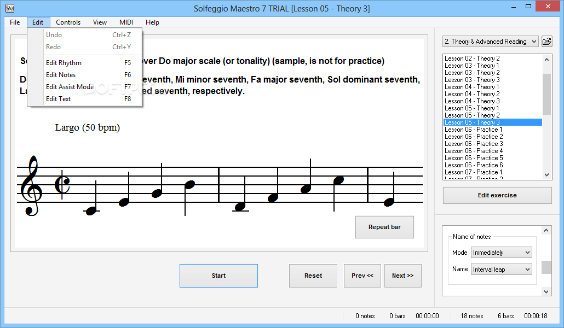Select Lesson 03 - Theory 1
564x328 pixels.
point(492,66)
